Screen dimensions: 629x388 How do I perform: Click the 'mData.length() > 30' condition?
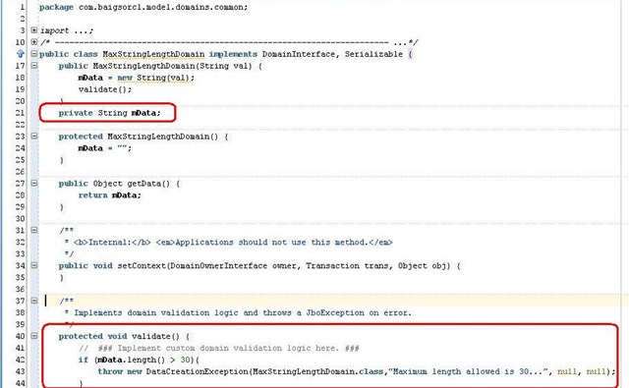pyautogui.click(x=143, y=360)
